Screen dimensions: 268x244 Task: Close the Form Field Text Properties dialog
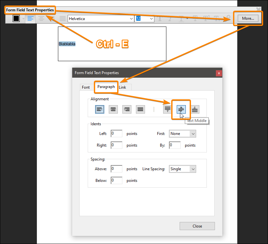pos(197,226)
